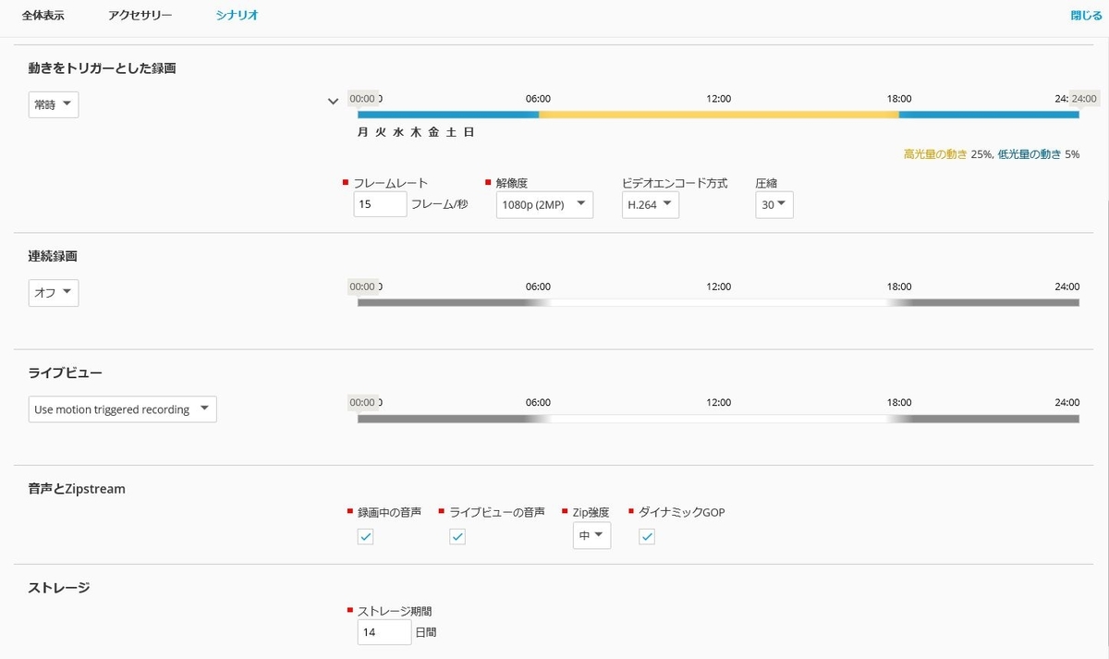Screen dimensions: 1109x659
Task: Open the 解像度 dropdown showing 1080p (2MP)
Action: tap(543, 204)
